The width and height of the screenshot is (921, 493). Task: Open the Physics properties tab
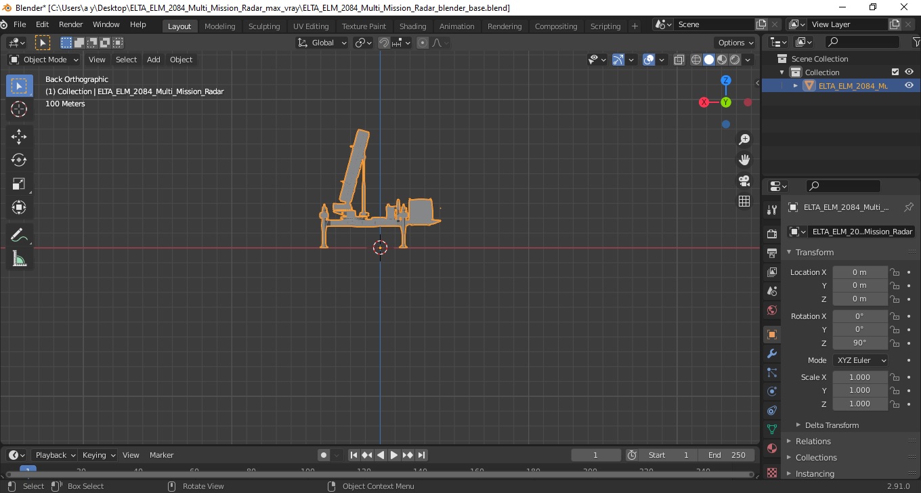click(772, 391)
